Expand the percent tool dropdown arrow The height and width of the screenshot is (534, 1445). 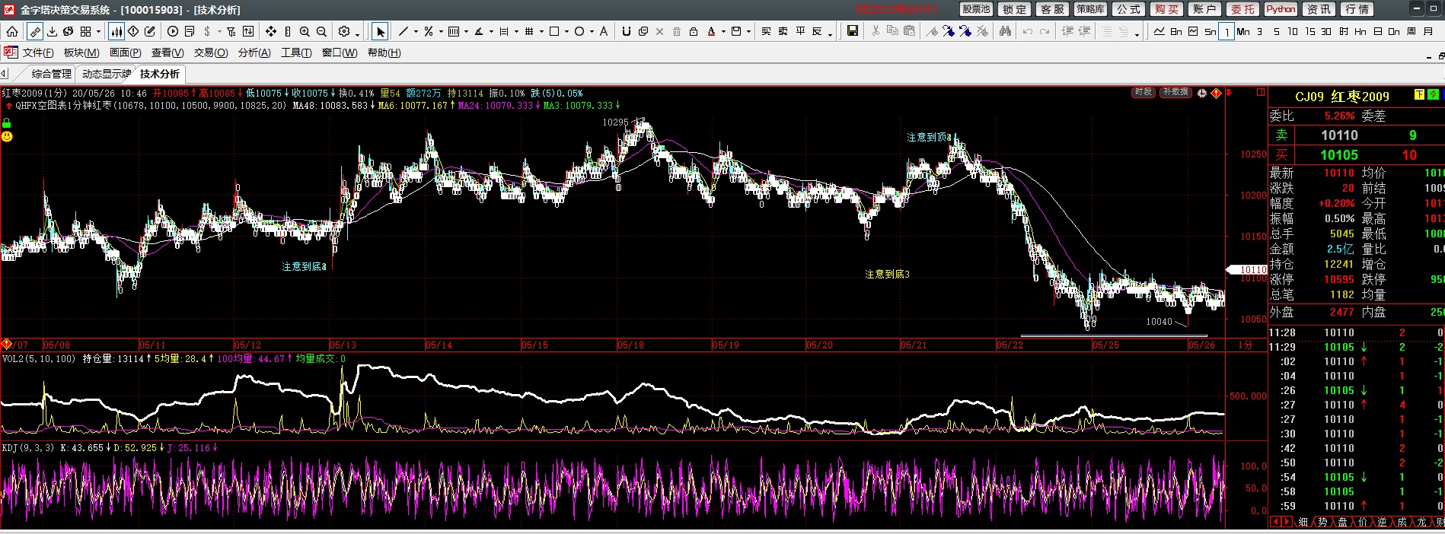(441, 32)
